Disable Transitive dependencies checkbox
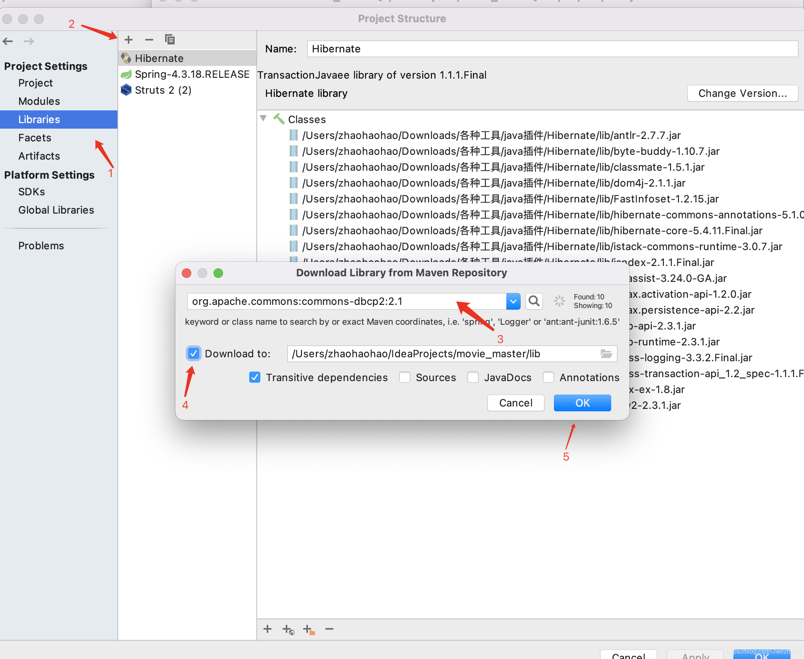The image size is (804, 659). point(255,377)
